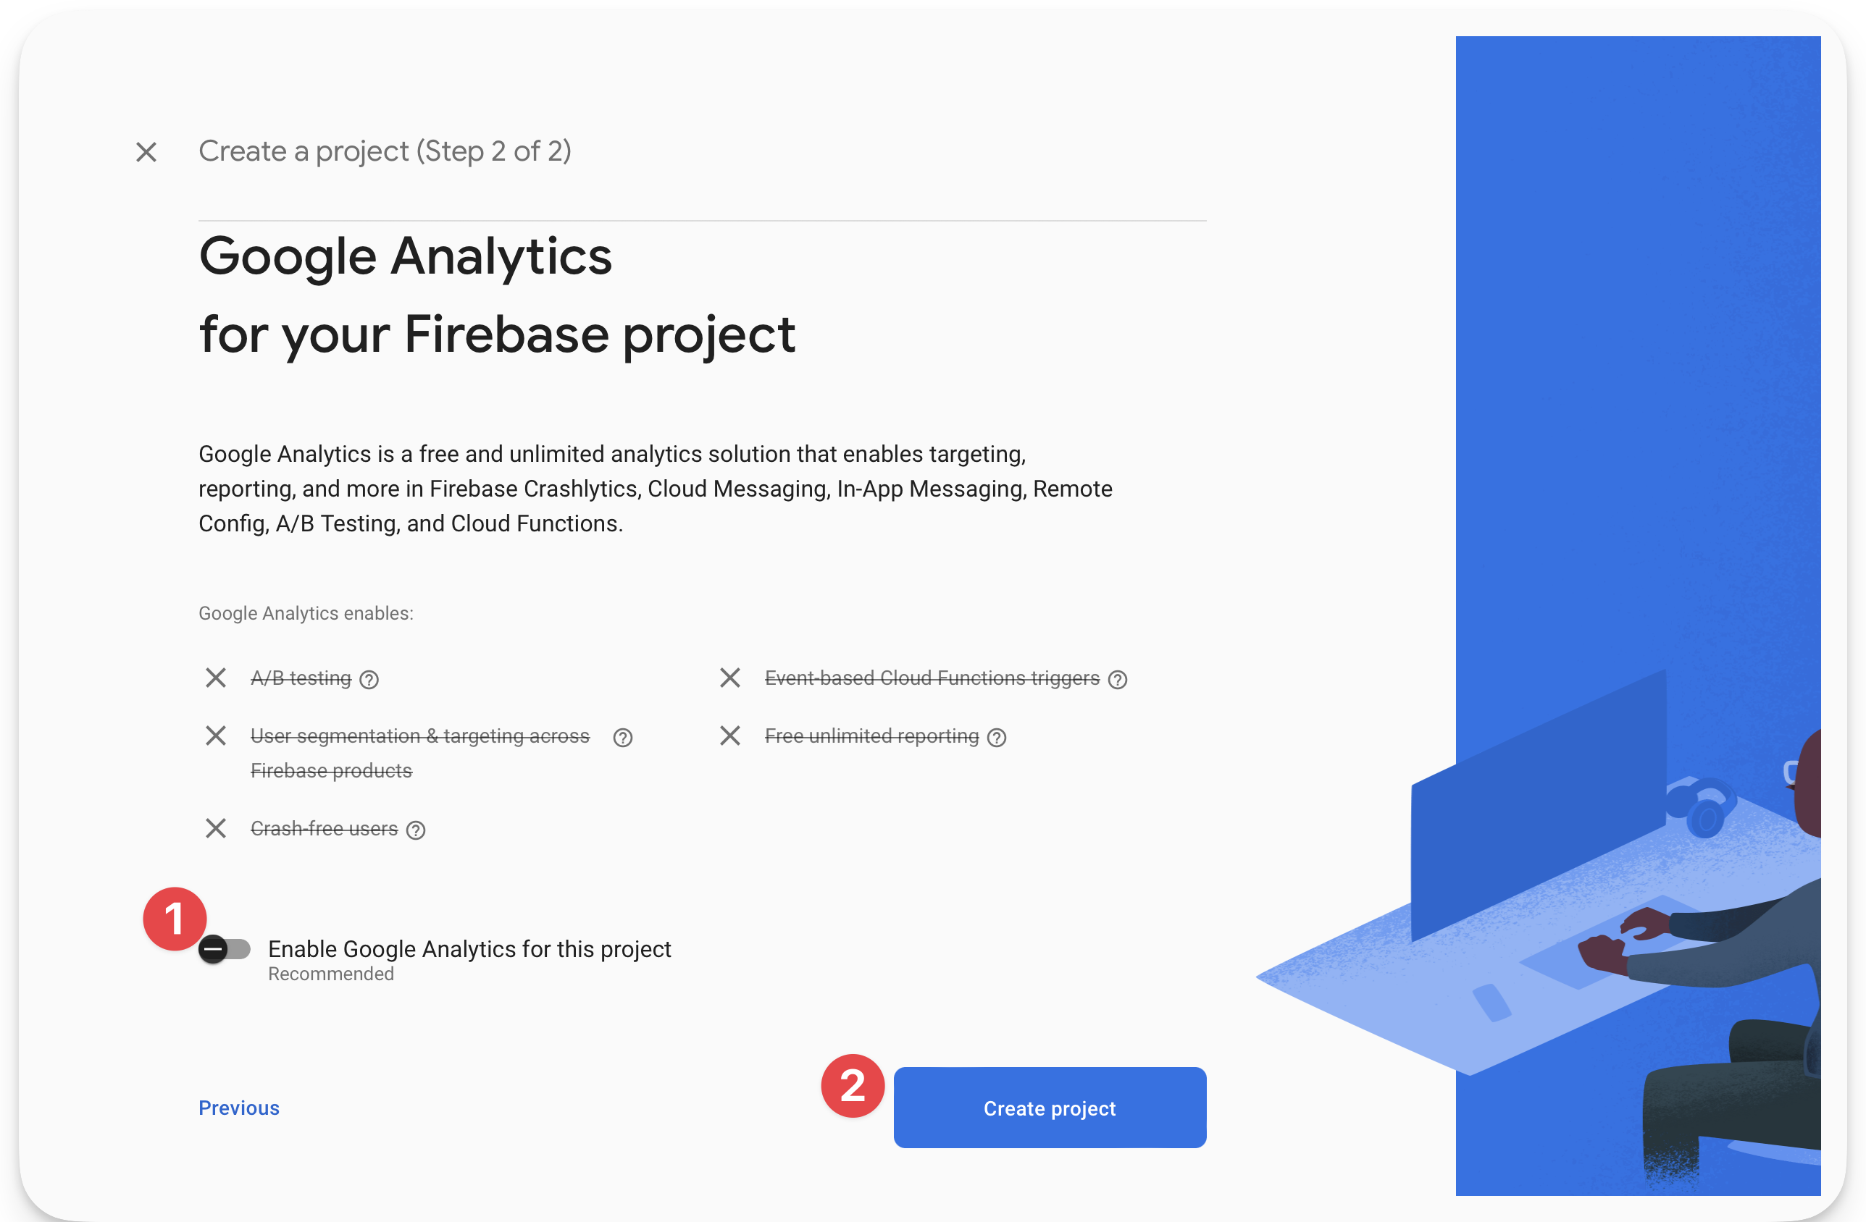Click the Google Analytics heading
Image resolution: width=1866 pixels, height=1222 pixels.
(x=406, y=256)
